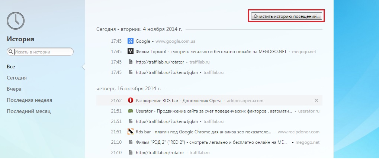Open 'Rds bar - плагин под Google Chrome' entry
Screen dimensions: 379x159
[x=203, y=132]
